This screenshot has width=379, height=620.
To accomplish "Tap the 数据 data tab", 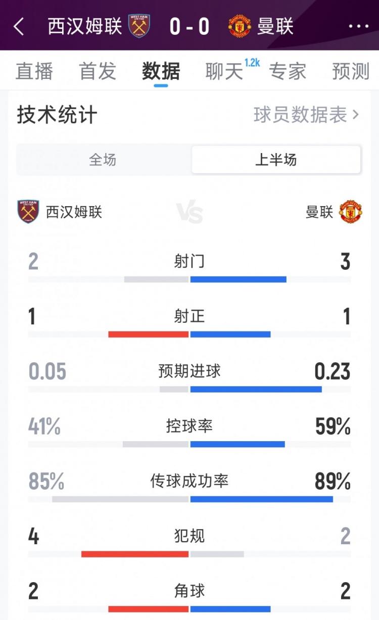I will point(161,72).
